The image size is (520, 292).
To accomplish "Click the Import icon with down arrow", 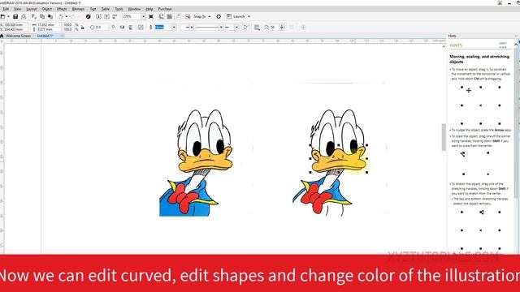I will tap(98, 16).
